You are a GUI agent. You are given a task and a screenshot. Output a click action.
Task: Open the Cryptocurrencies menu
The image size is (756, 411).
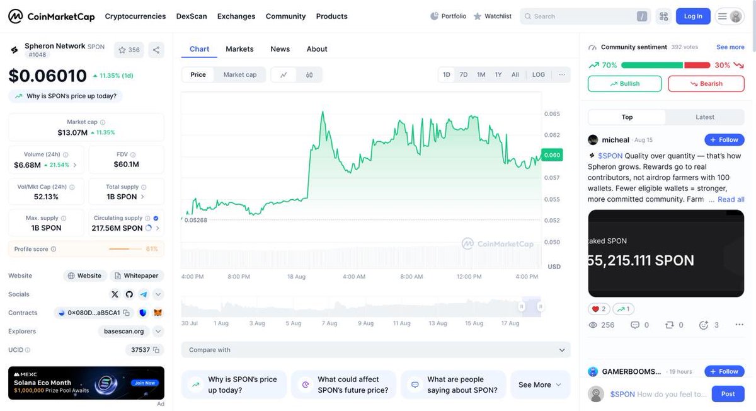click(x=135, y=16)
